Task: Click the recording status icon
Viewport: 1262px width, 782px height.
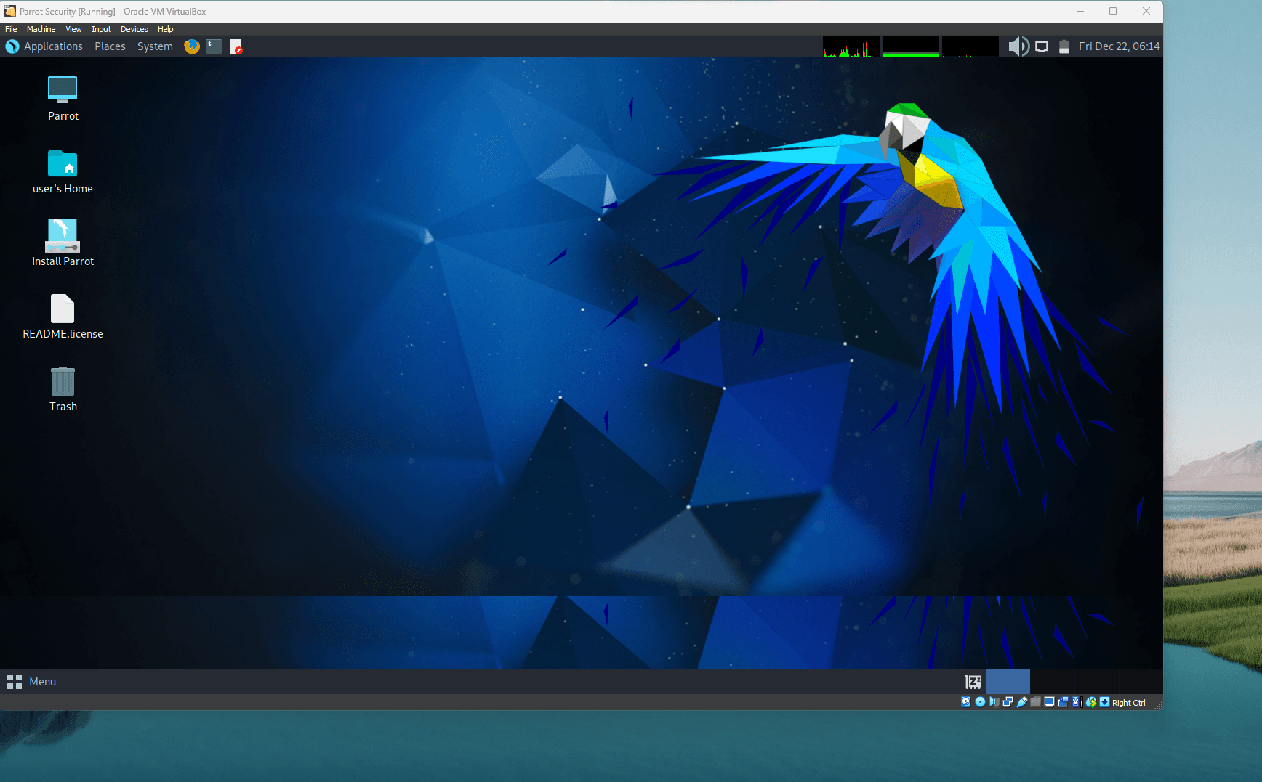Action: (x=1063, y=702)
